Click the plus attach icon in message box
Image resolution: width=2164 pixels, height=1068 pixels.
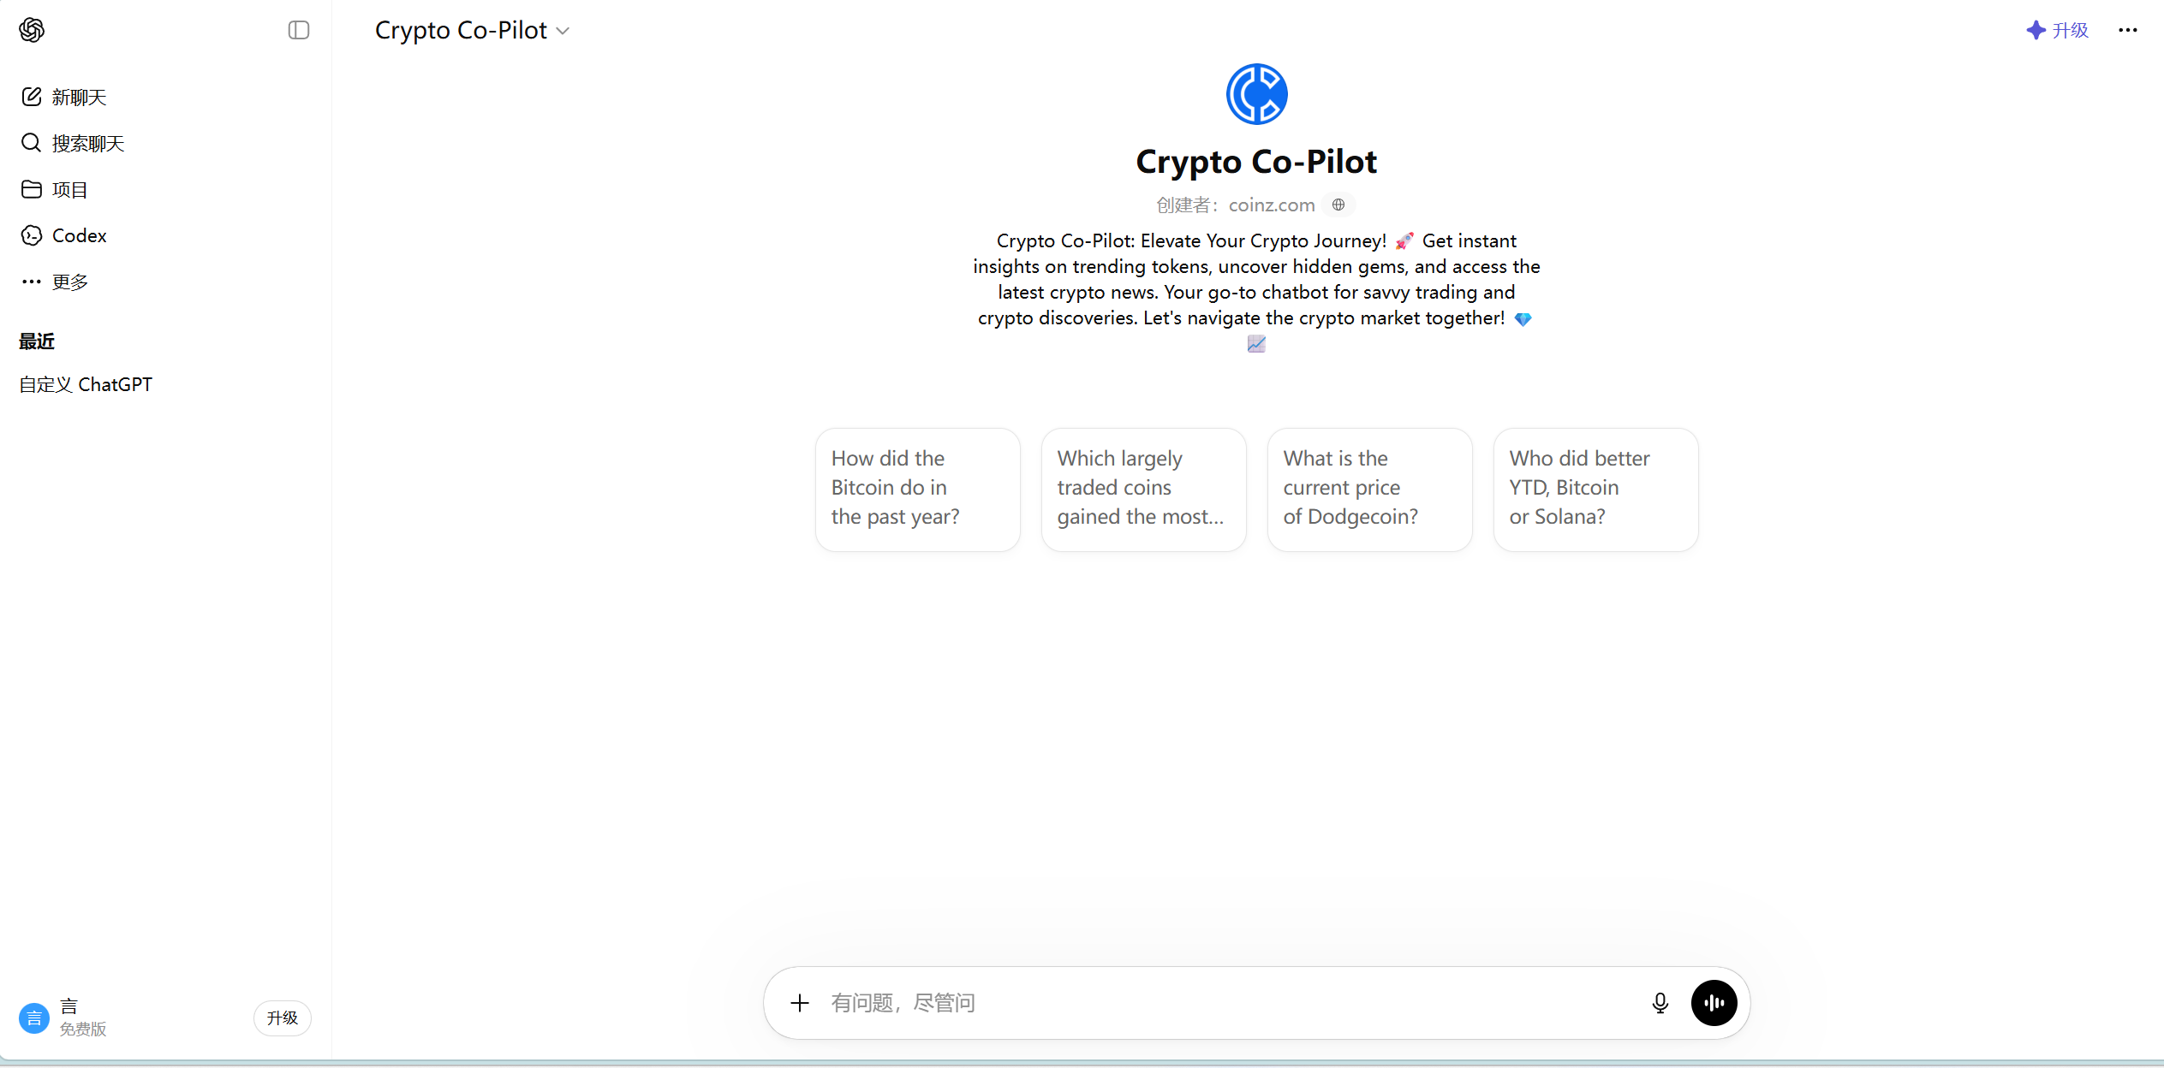click(x=800, y=1003)
